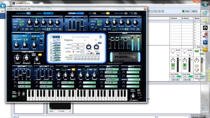
Task: Enable the Delay effect checkbox
Action: click(51, 55)
